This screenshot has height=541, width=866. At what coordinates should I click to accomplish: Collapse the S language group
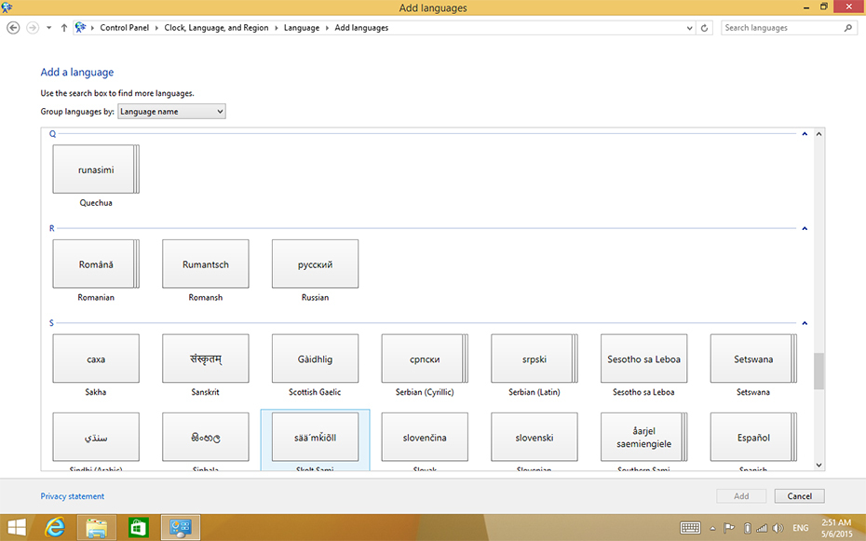805,323
